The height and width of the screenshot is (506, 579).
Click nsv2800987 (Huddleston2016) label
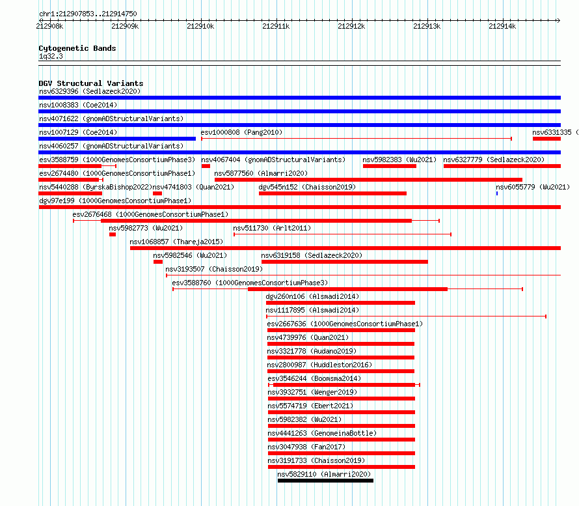point(320,365)
